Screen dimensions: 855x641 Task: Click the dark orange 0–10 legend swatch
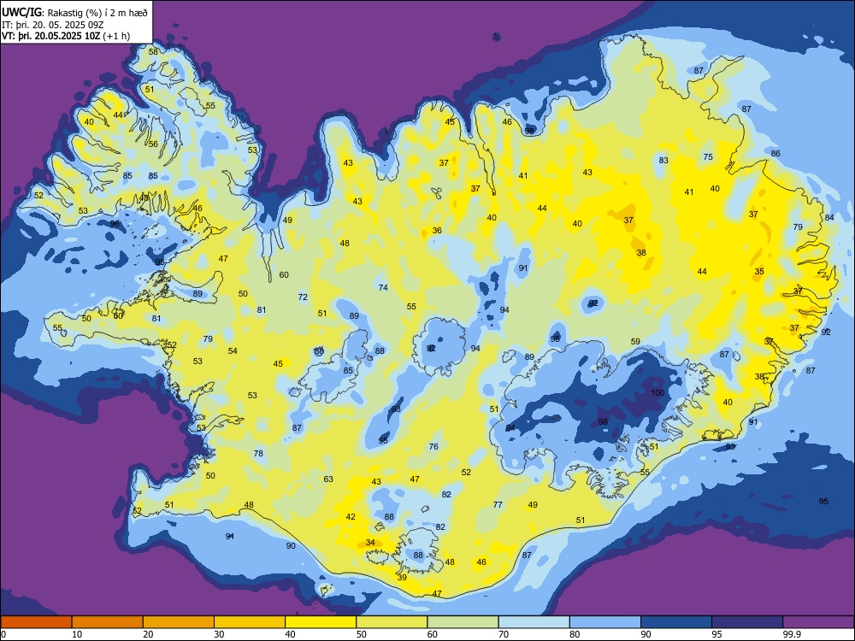pyautogui.click(x=36, y=622)
